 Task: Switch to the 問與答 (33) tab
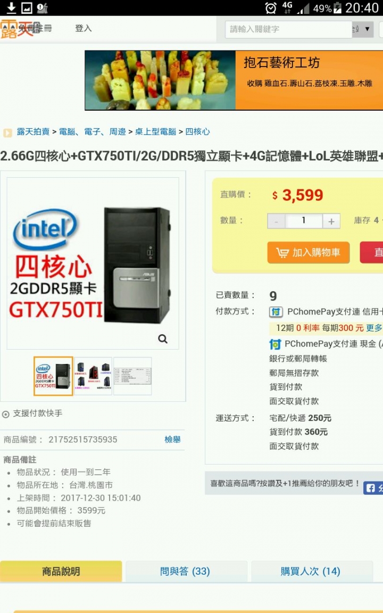(x=185, y=571)
